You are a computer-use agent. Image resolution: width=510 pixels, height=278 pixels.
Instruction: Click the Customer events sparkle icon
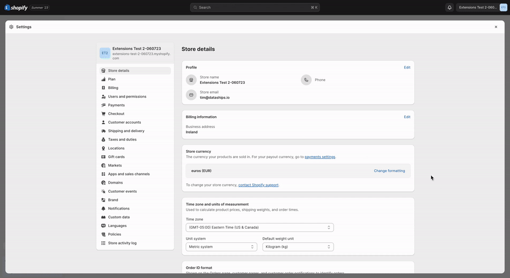[x=104, y=192]
